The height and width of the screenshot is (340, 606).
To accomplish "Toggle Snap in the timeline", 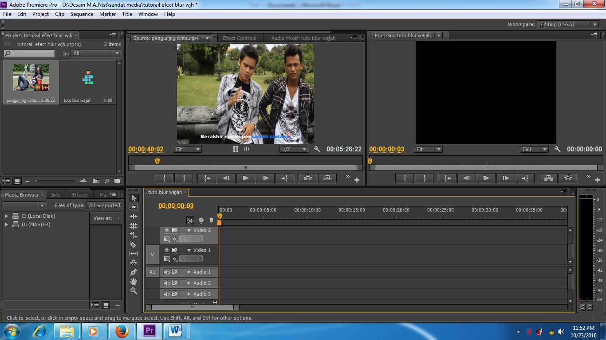I will click(190, 220).
